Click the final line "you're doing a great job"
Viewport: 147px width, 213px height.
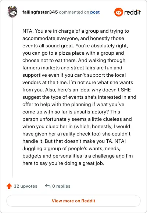(63, 163)
